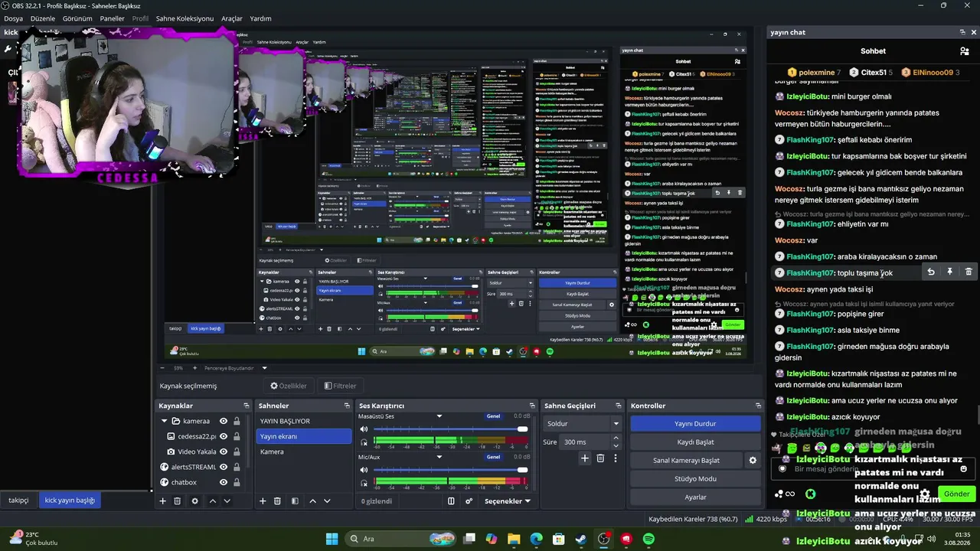Screen dimensions: 980x551
Task: Open Seçenekler dropdown in audio mixer
Action: click(x=508, y=501)
